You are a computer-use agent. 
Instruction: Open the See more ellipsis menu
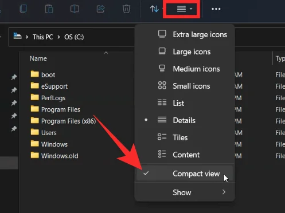pyautogui.click(x=216, y=9)
